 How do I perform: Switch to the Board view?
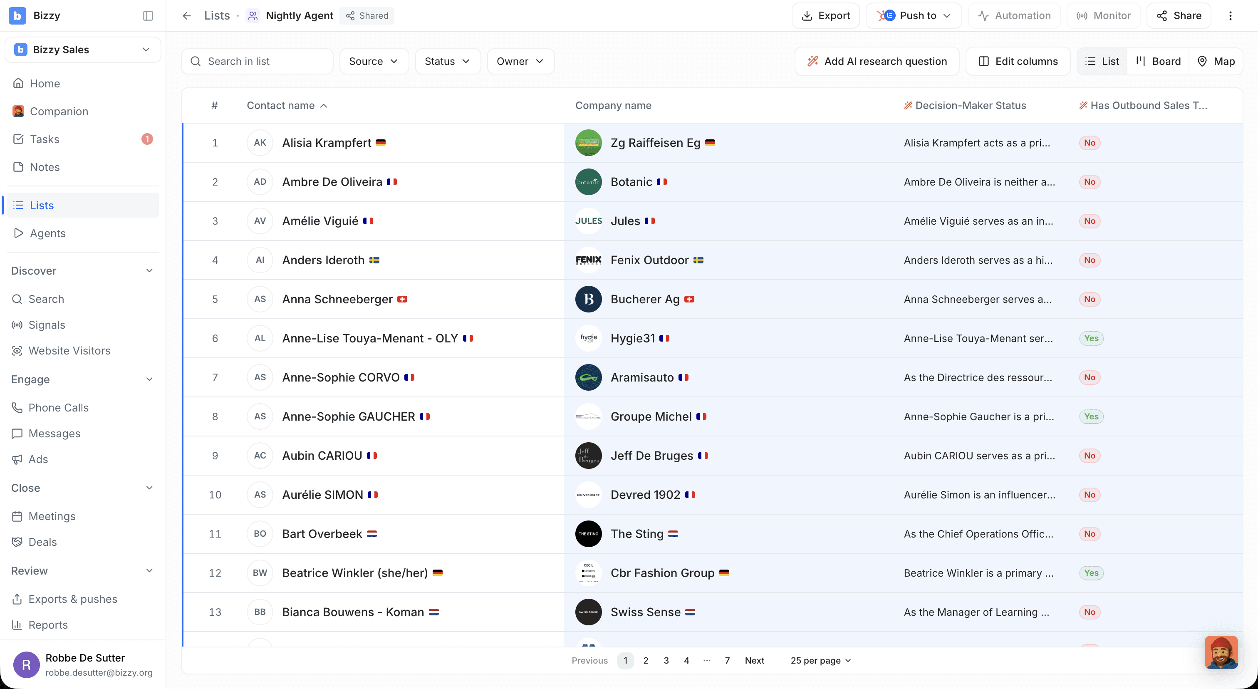(x=1158, y=61)
